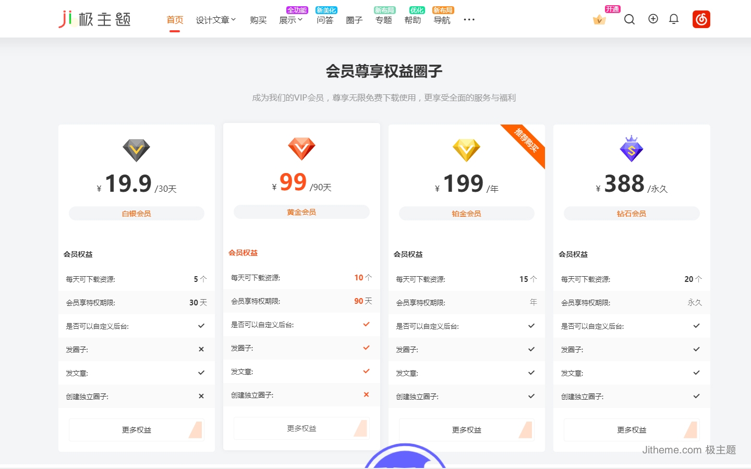The height and width of the screenshot is (469, 751).
Task: Click the 19.9 price on the silver card
Action: (128, 183)
